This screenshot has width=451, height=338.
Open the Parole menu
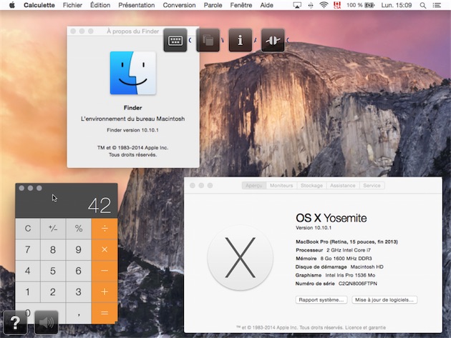click(x=213, y=5)
